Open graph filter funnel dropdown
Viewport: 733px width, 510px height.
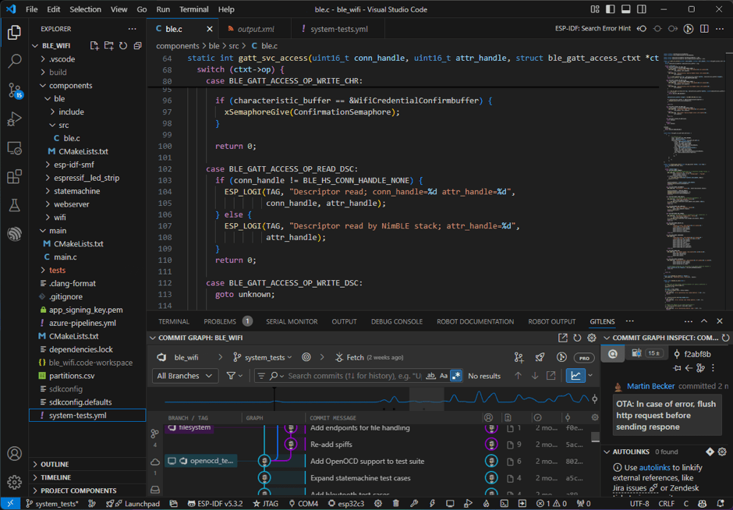point(234,376)
